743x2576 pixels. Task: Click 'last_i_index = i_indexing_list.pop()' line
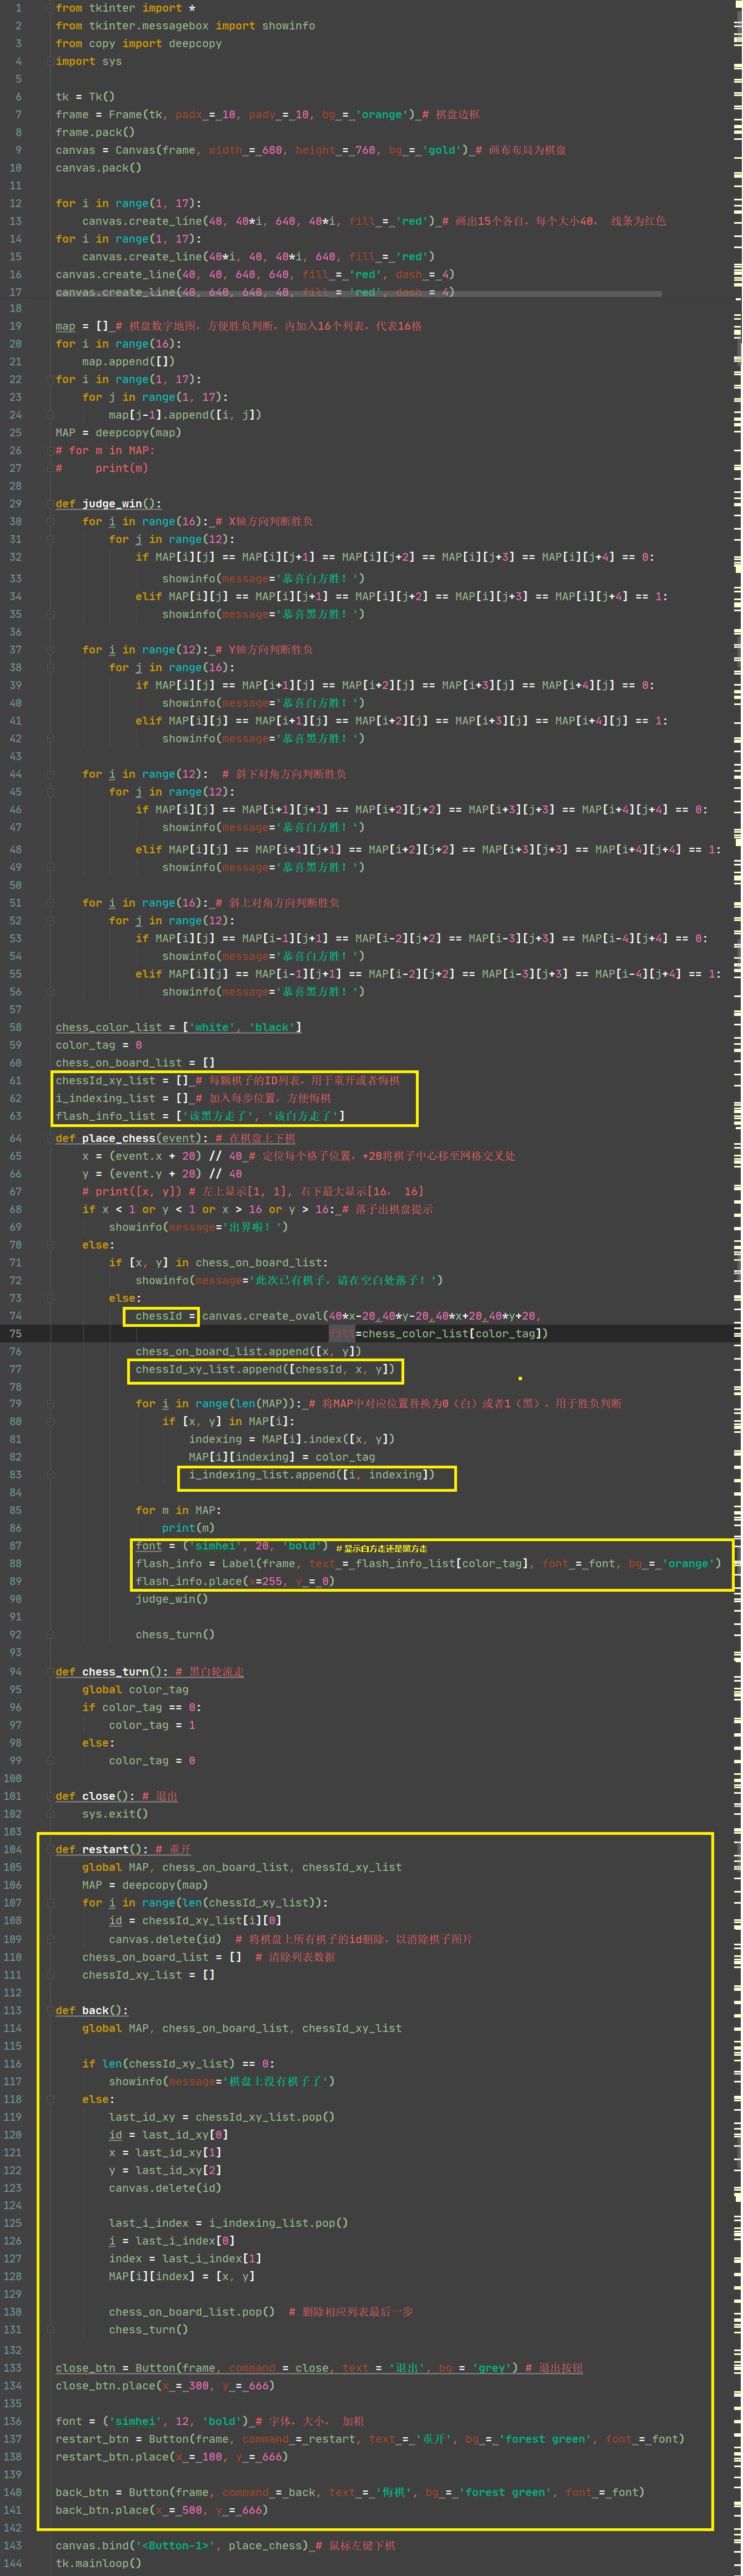[229, 2223]
